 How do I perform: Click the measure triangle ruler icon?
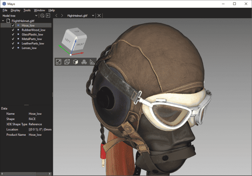tap(92, 62)
